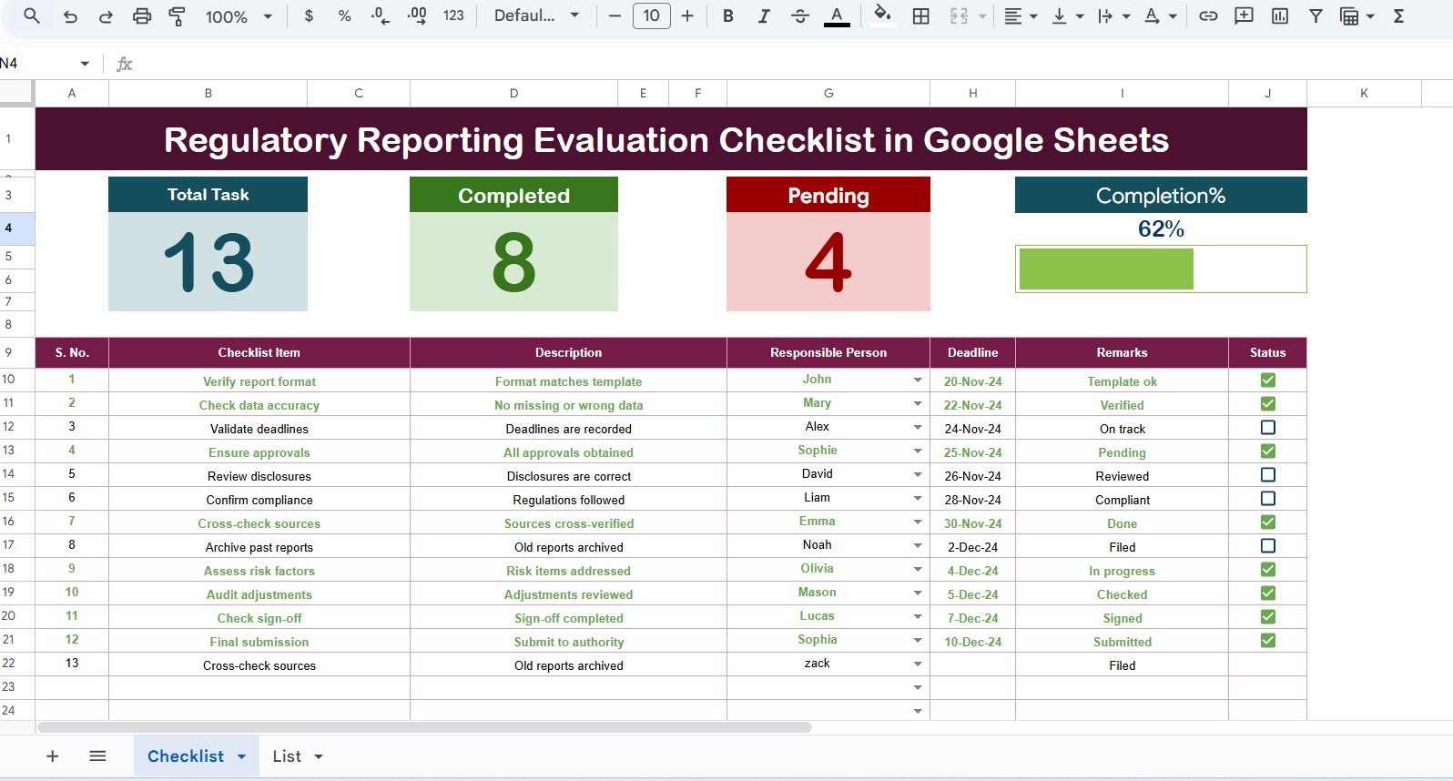Check the status box for Validate deadlines

(1267, 428)
